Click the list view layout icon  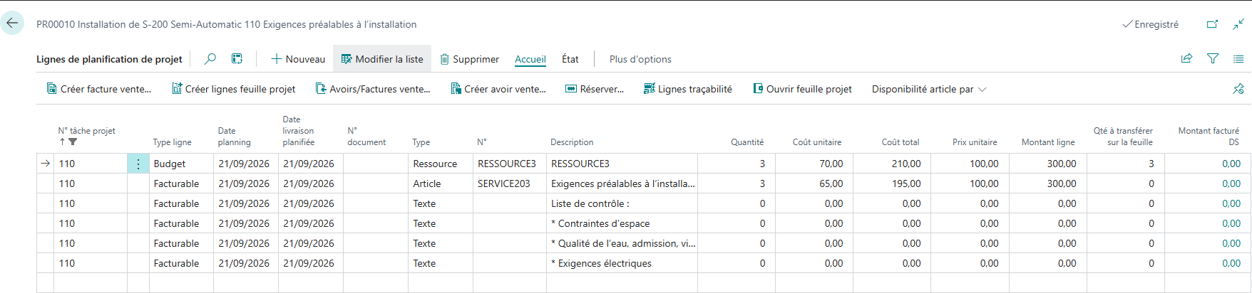[1238, 59]
